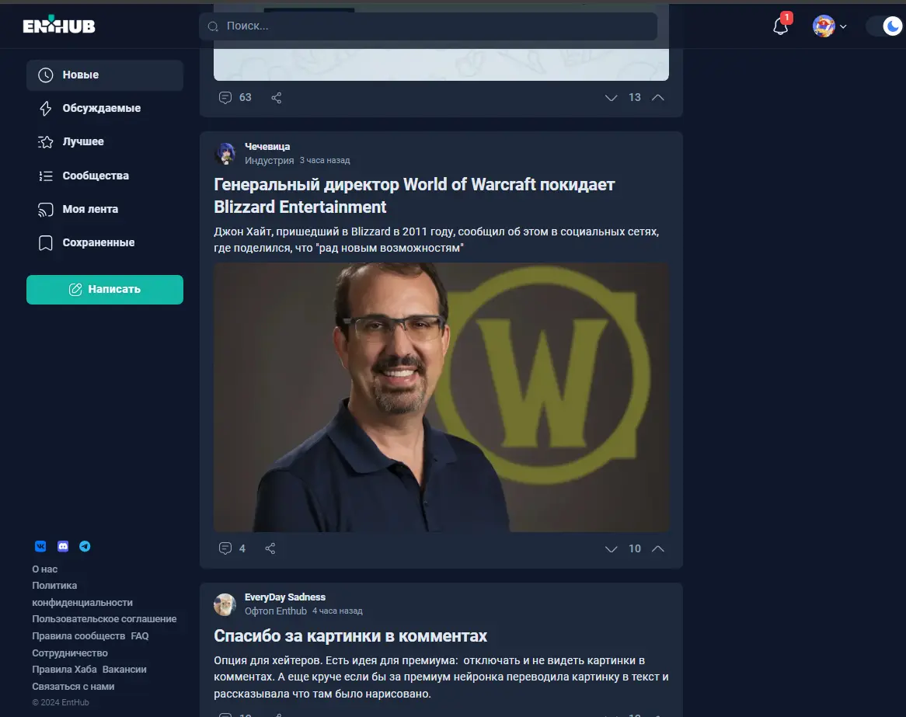The width and height of the screenshot is (906, 717).
Task: Open the Discord social icon
Action: click(63, 547)
